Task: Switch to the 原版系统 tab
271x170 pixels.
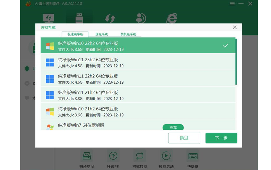Action: (x=102, y=34)
